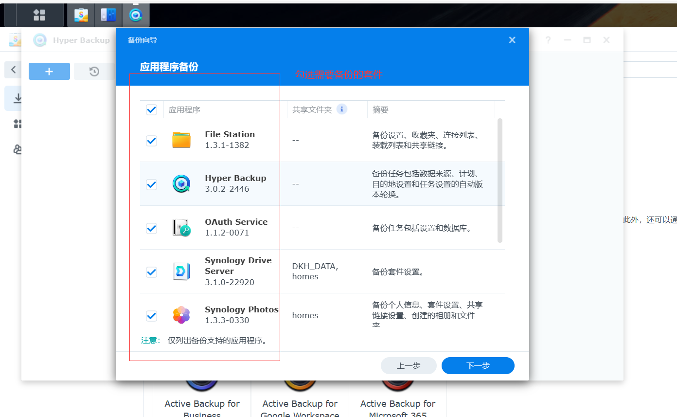The width and height of the screenshot is (677, 417).
Task: Click the File Station folder icon
Action: point(181,140)
